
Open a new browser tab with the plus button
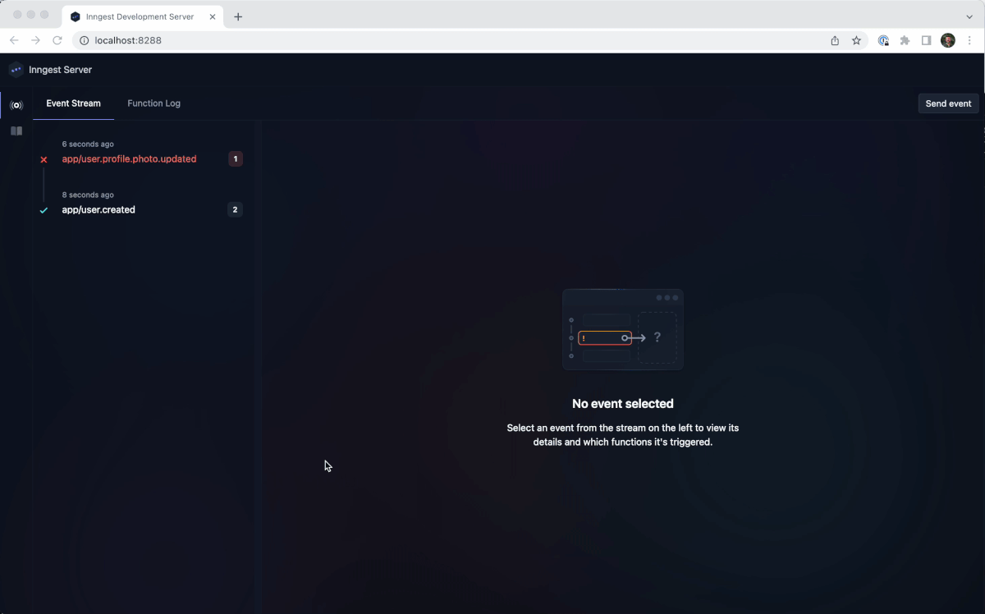point(238,16)
